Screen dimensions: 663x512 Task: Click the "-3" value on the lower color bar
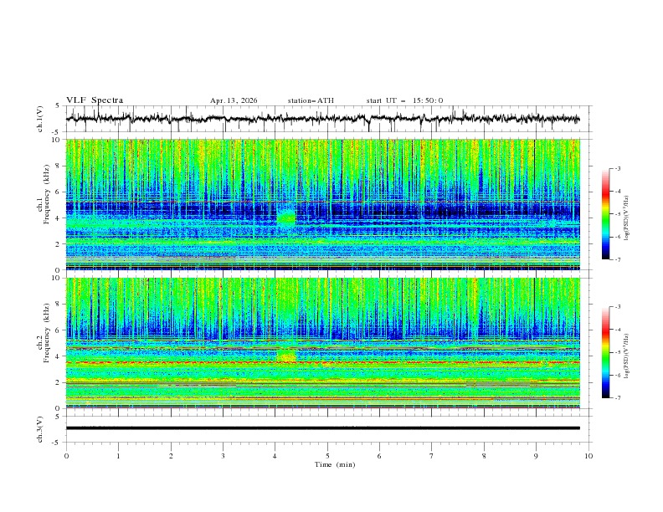pyautogui.click(x=618, y=307)
